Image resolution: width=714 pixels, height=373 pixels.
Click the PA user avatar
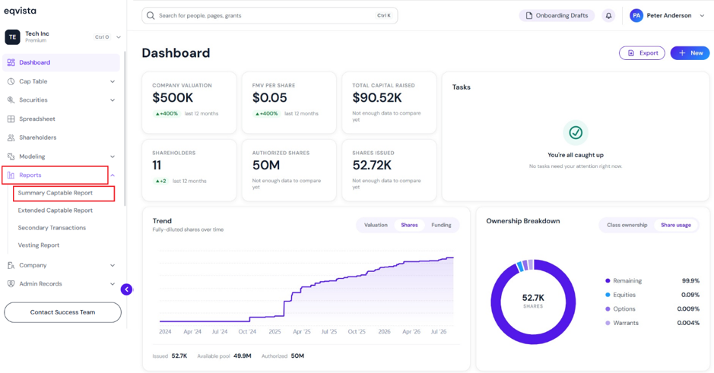pos(636,15)
